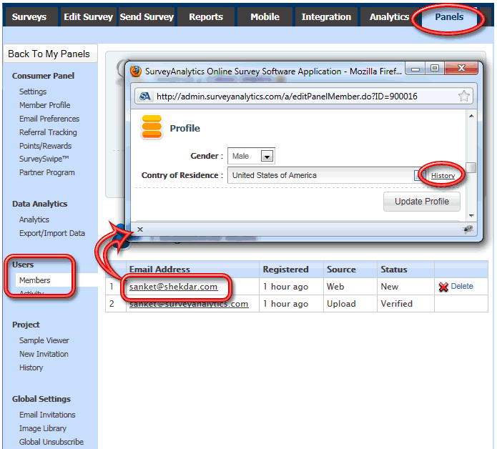Open Export/Import Data

(x=52, y=233)
